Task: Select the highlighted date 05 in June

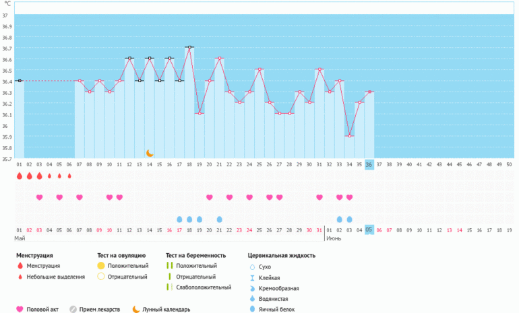Action: [369, 230]
